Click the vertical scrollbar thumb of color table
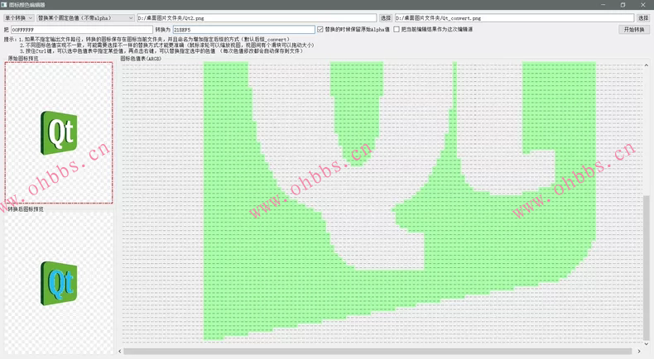This screenshot has width=654, height=359. point(646,267)
